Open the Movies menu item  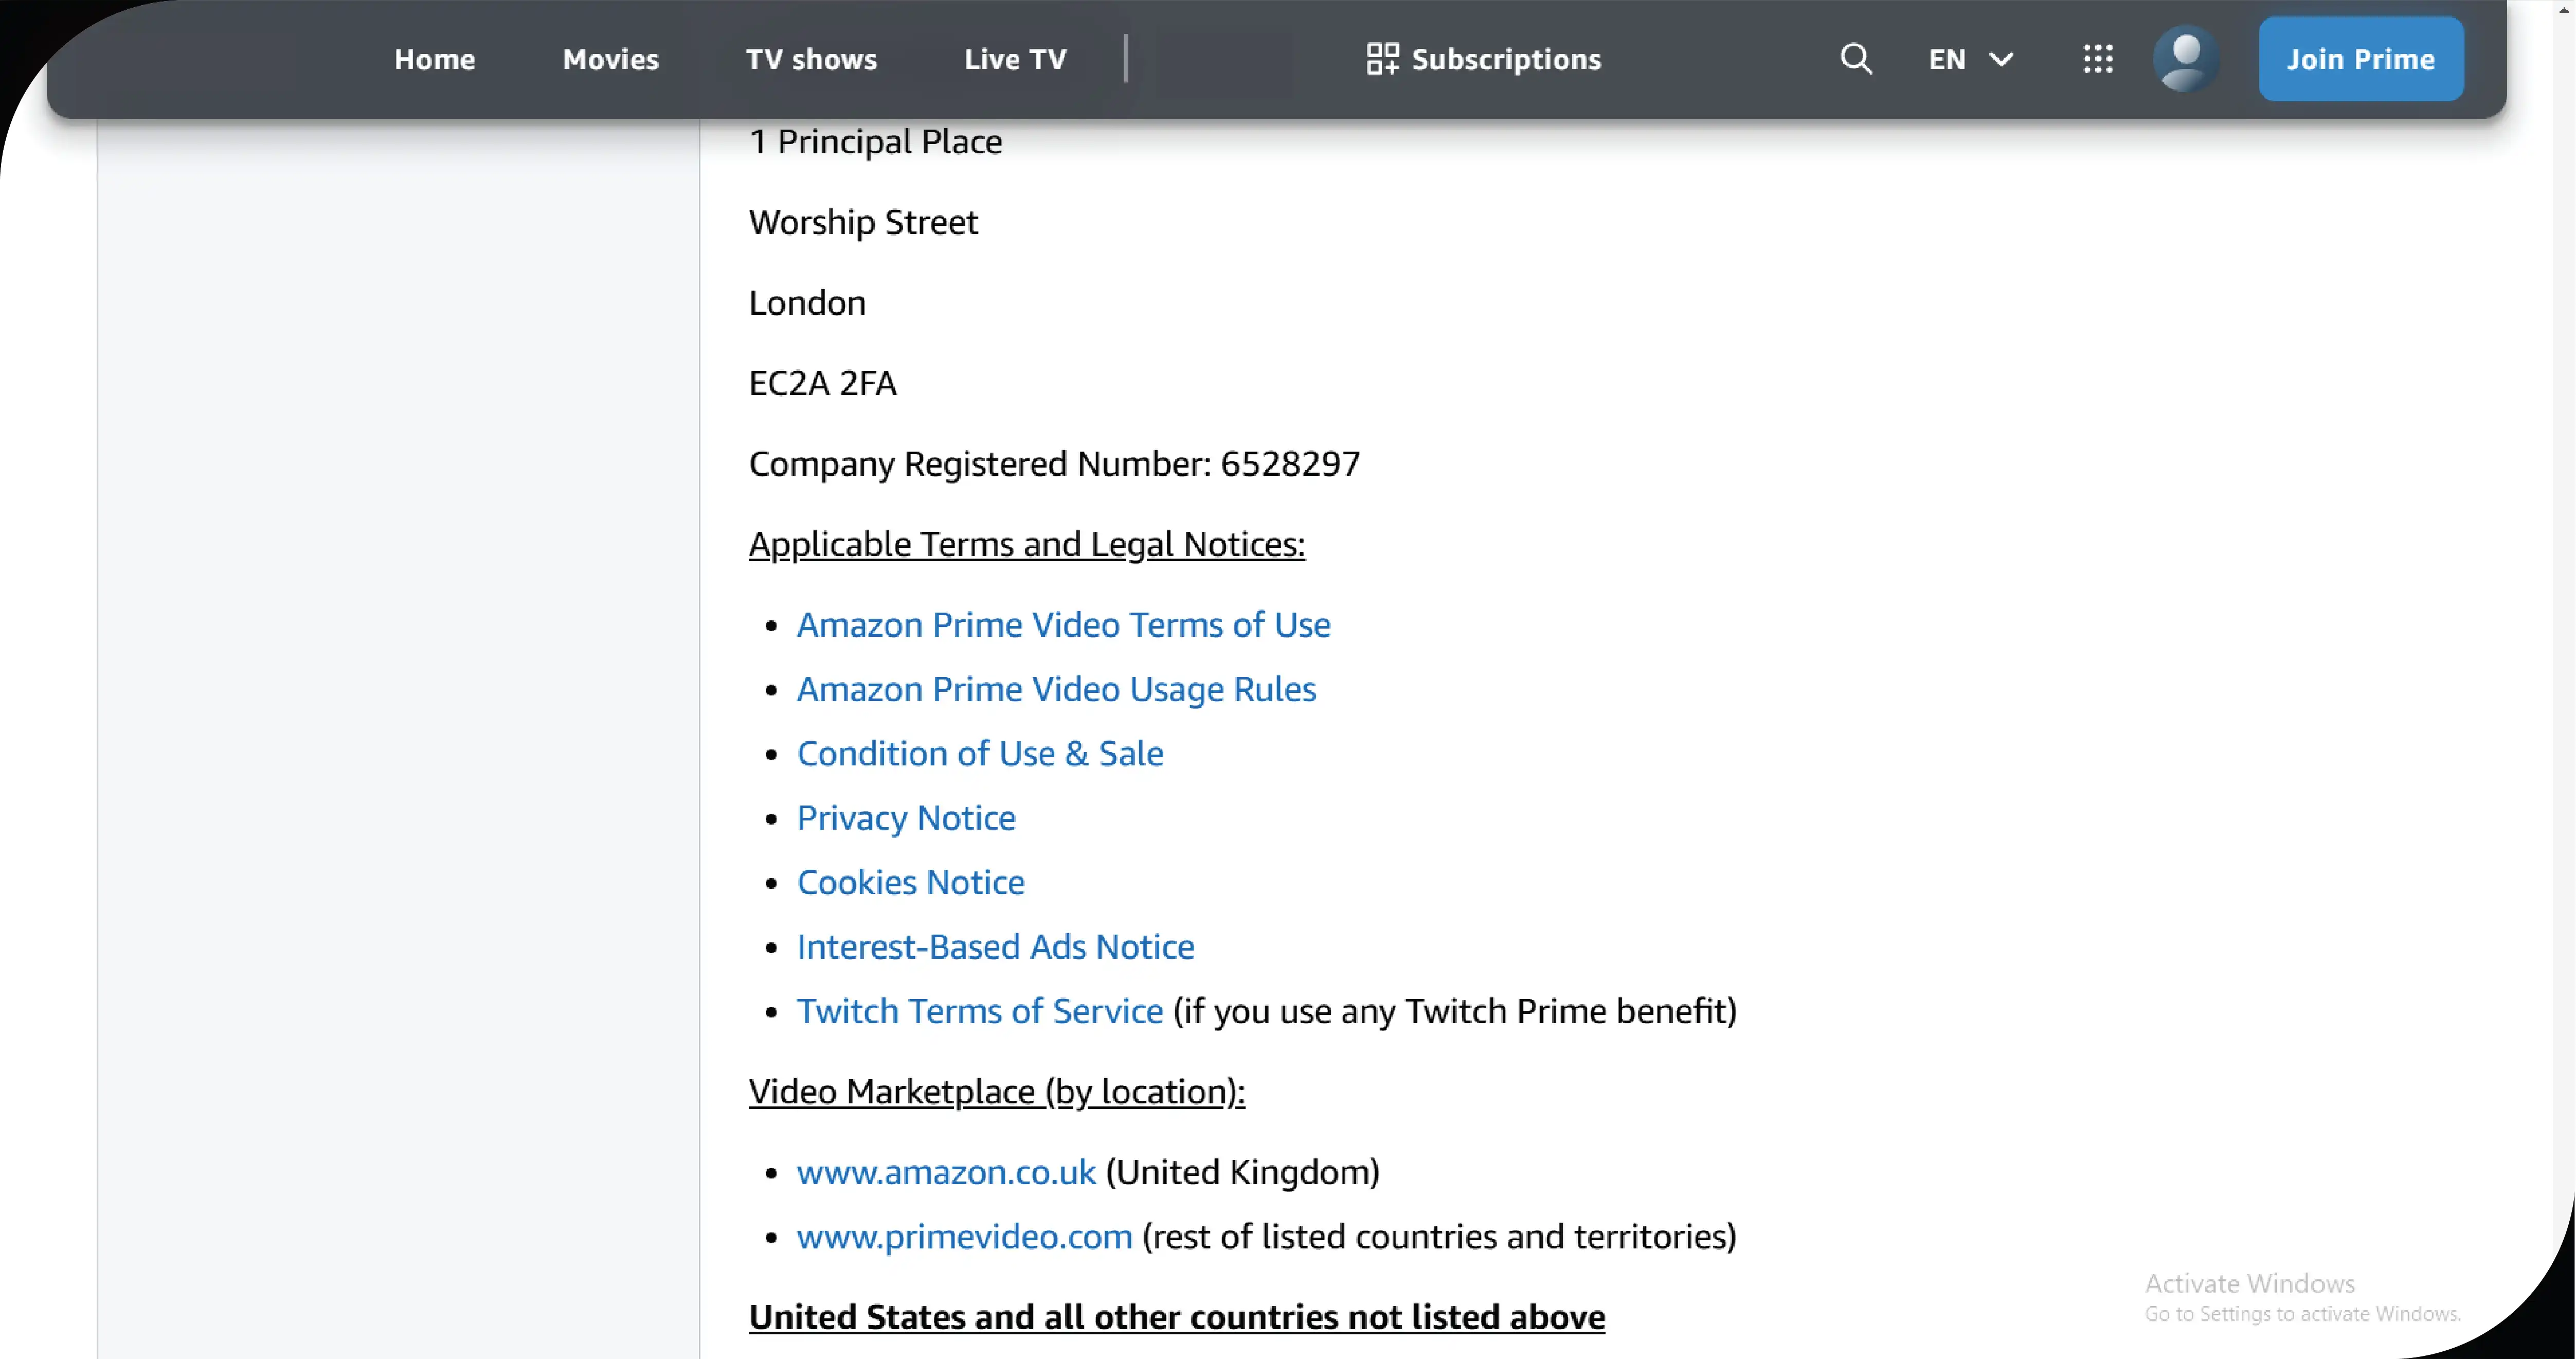(610, 59)
